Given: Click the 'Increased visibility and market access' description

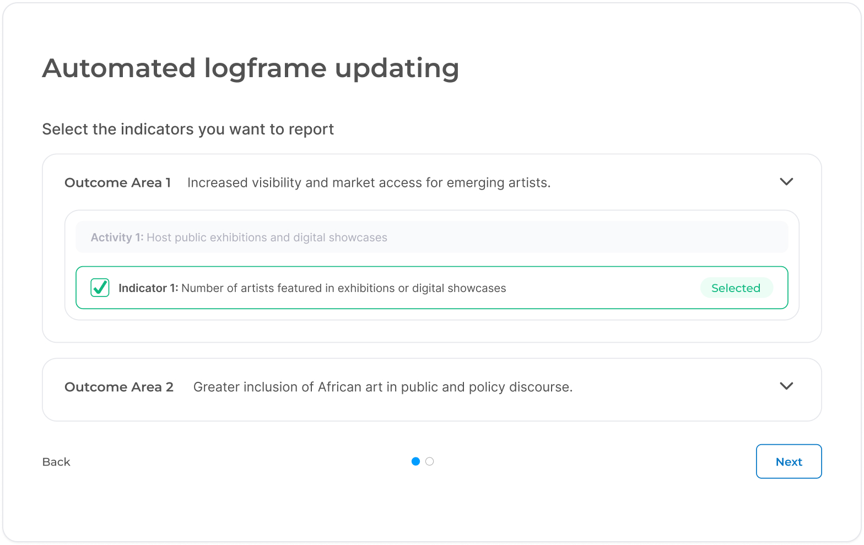Looking at the screenshot, I should pos(369,183).
